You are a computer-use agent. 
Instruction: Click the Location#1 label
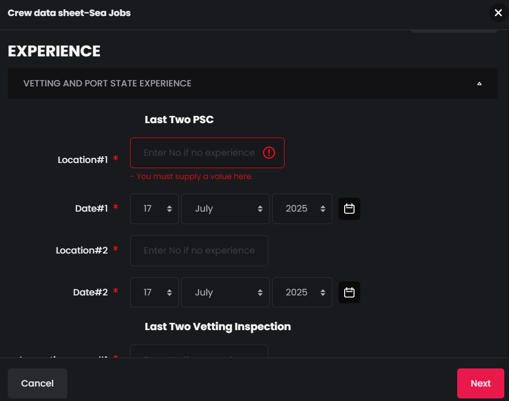pyautogui.click(x=82, y=160)
